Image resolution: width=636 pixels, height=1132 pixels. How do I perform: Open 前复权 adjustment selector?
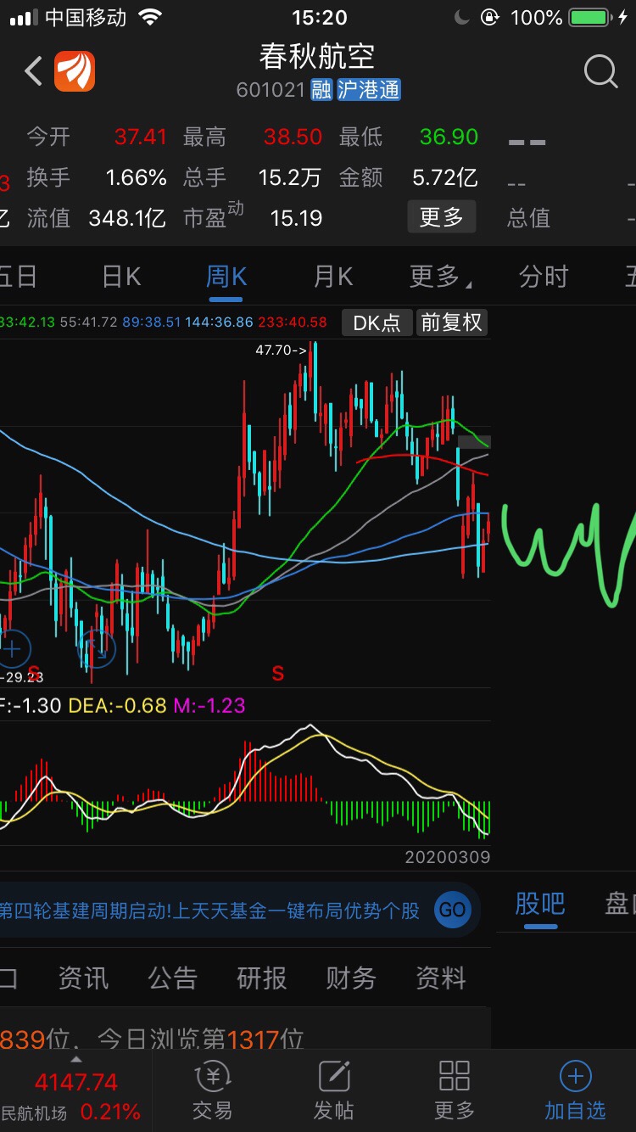451,322
